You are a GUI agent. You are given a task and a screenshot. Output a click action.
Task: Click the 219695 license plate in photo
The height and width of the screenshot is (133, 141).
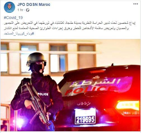[x=85, y=120]
